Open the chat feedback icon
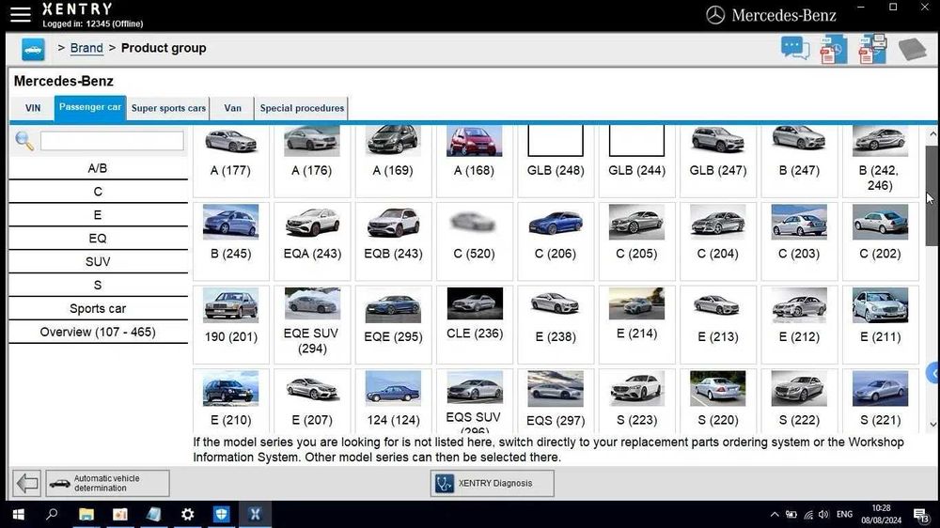 coord(795,49)
